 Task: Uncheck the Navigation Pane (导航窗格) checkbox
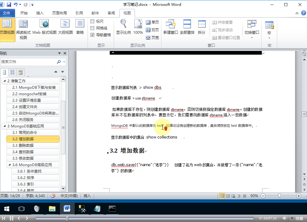pyautogui.click(x=92, y=35)
